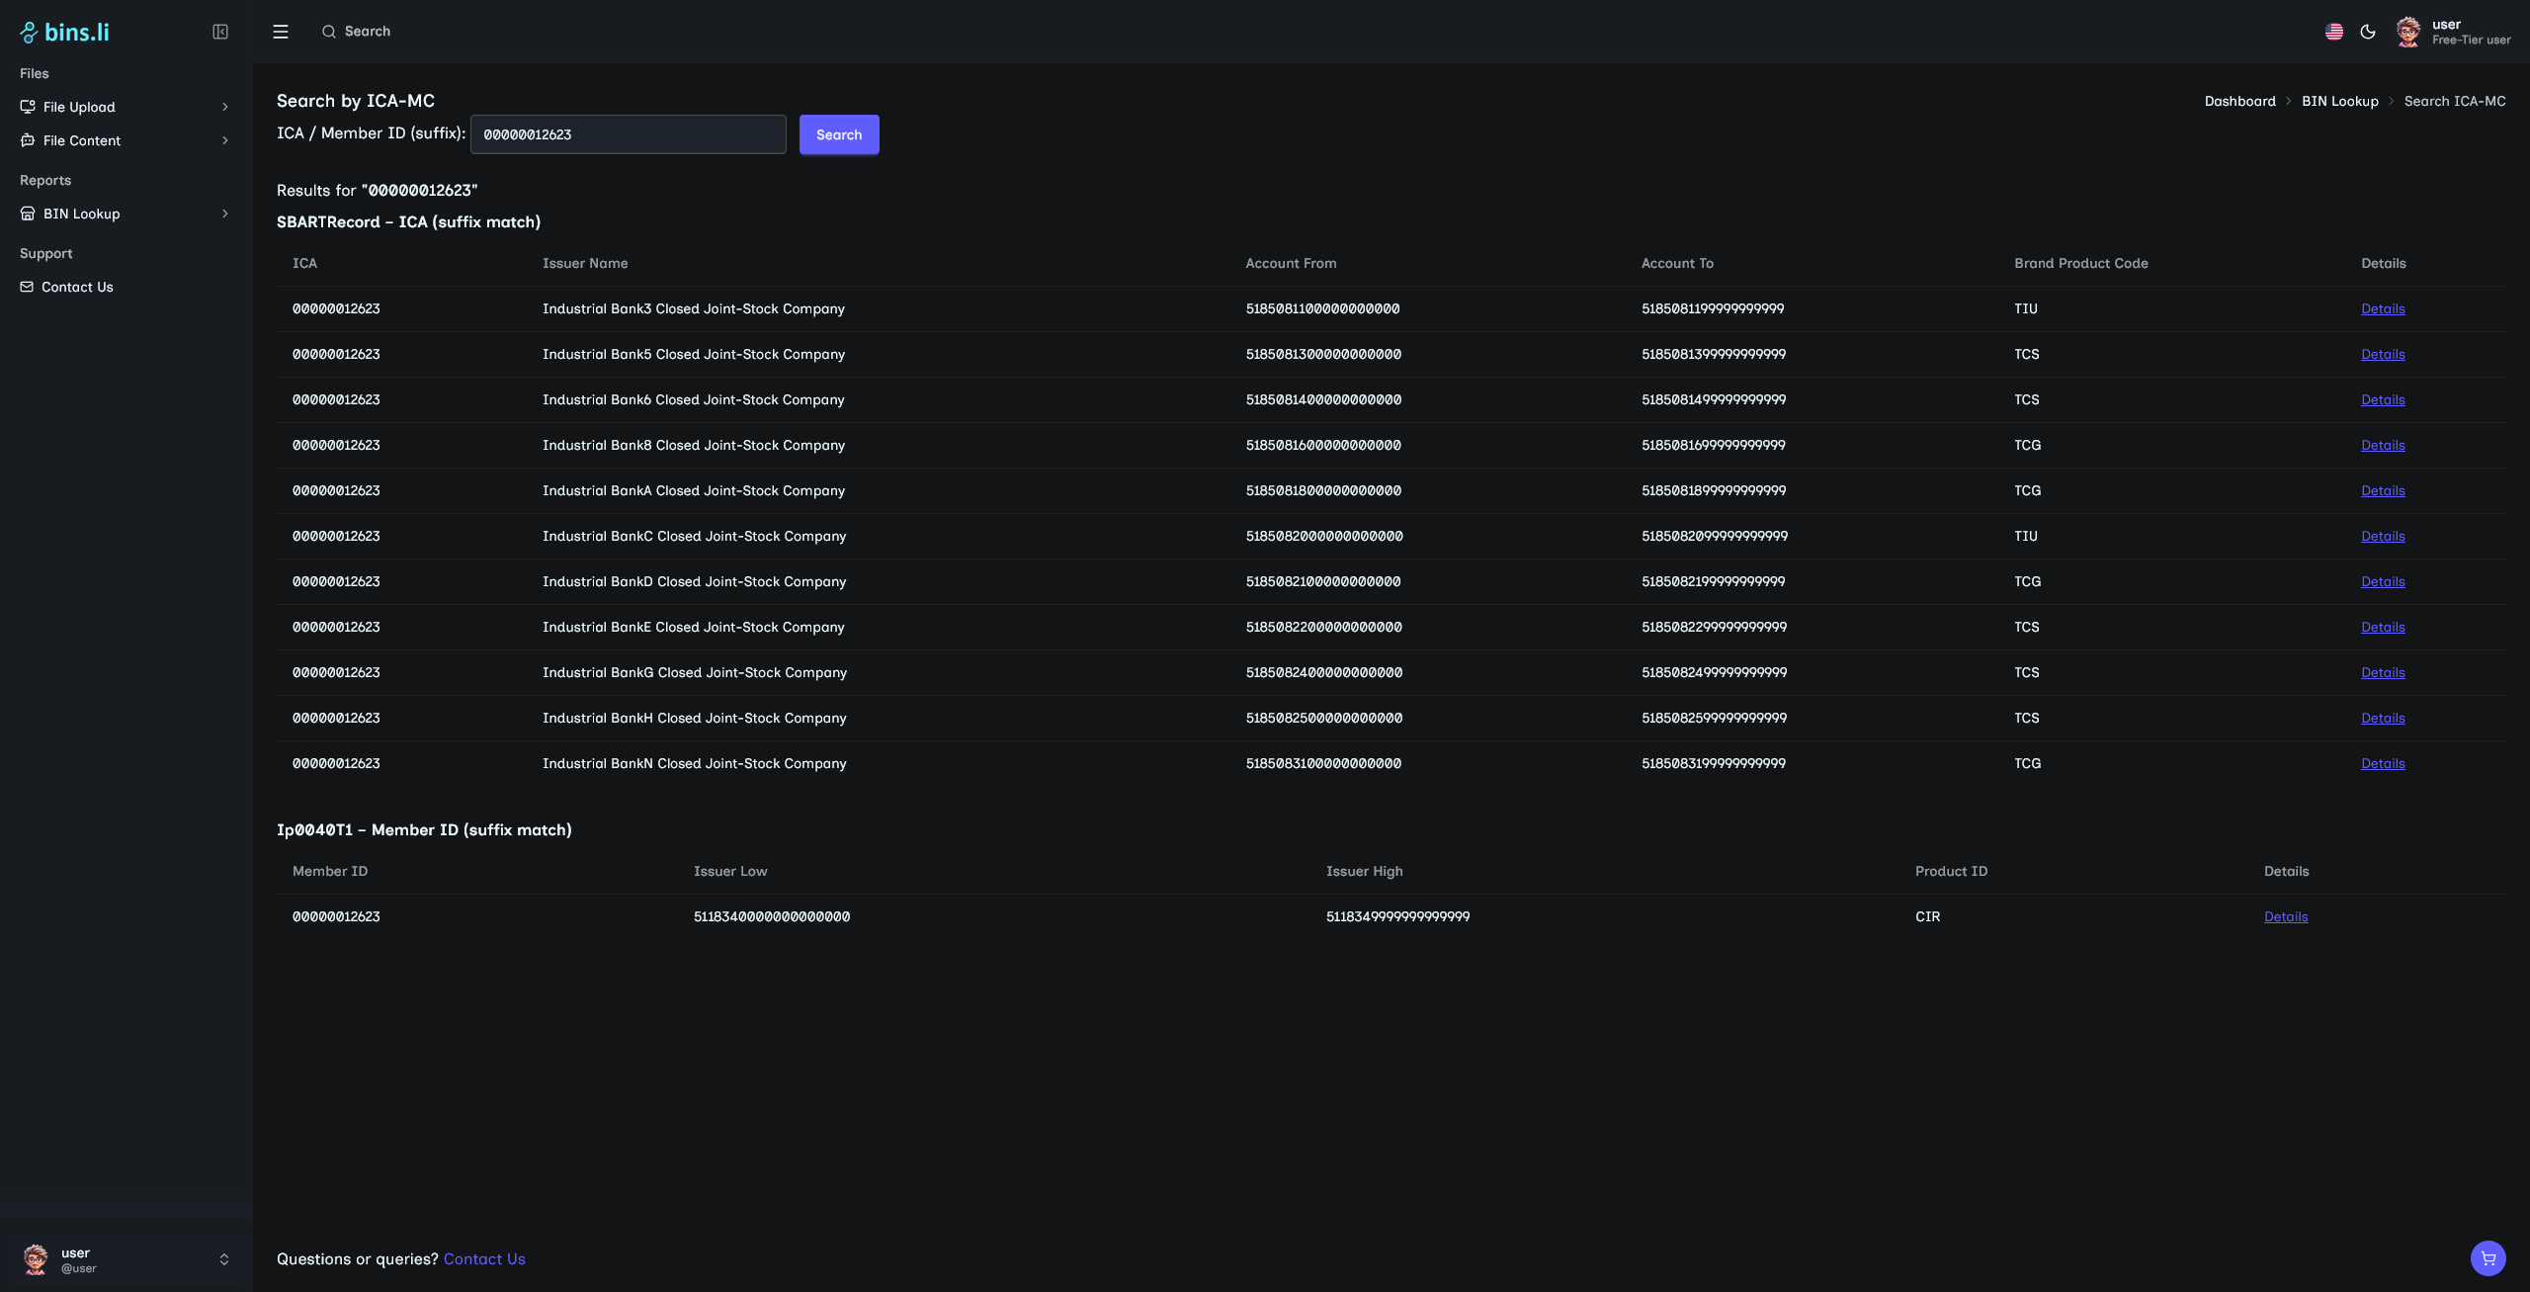Open Details for Industrial BankD

(x=2383, y=581)
